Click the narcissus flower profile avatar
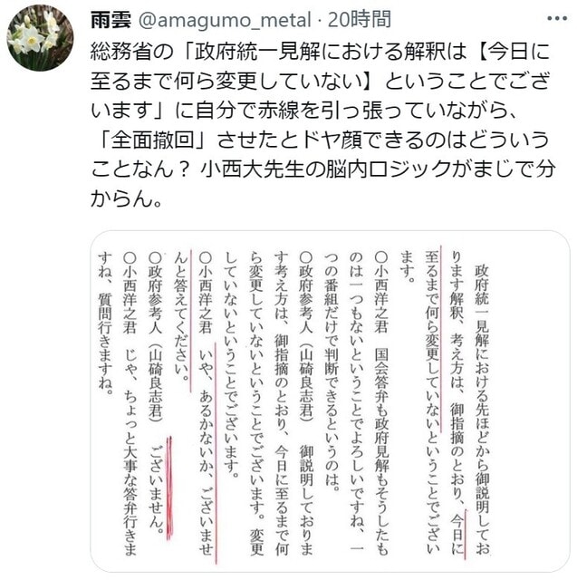 coord(40,38)
